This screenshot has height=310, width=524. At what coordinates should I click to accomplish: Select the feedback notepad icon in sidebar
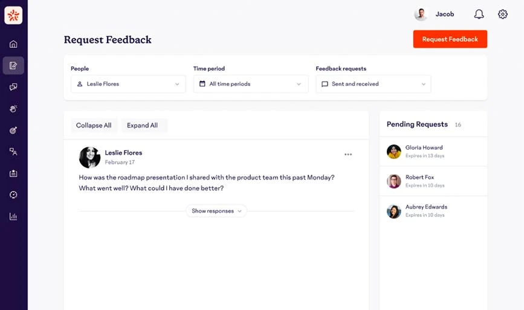point(13,65)
